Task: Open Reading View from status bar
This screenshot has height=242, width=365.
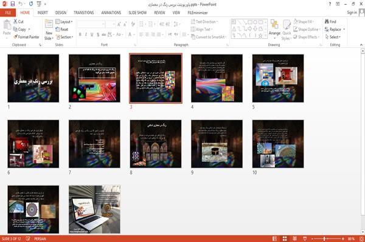Action: [294, 239]
